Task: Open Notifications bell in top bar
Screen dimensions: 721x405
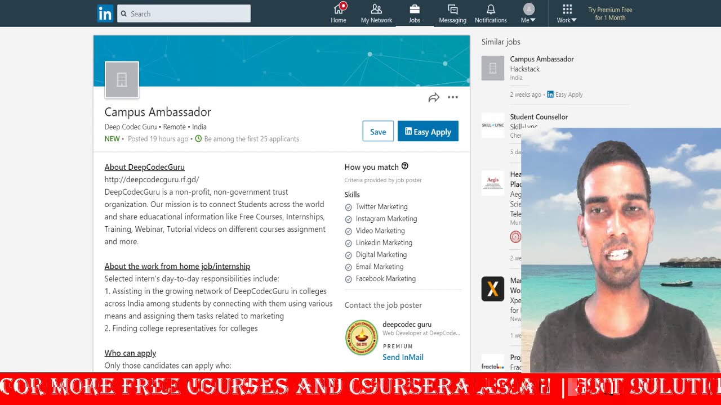Action: point(491,13)
